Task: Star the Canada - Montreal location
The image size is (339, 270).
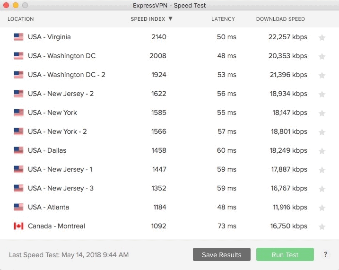Action: 322,227
